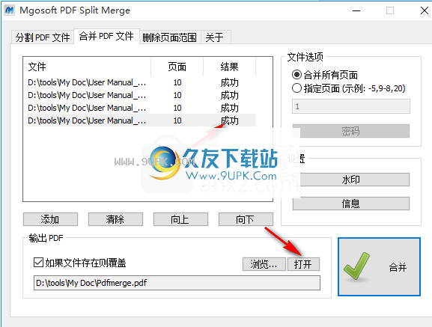Select the fourth highlighted file row

(142, 120)
